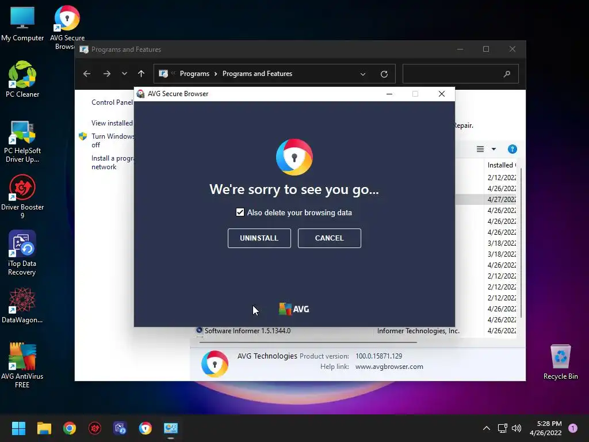Click the UNINSTALL button
The height and width of the screenshot is (442, 589).
click(x=259, y=238)
